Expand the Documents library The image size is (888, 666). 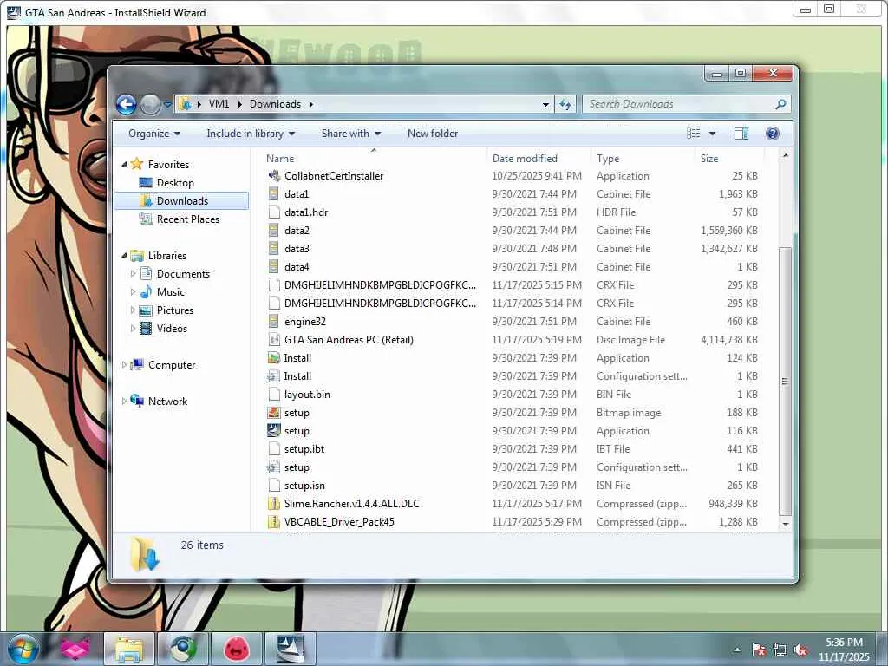pyautogui.click(x=133, y=274)
